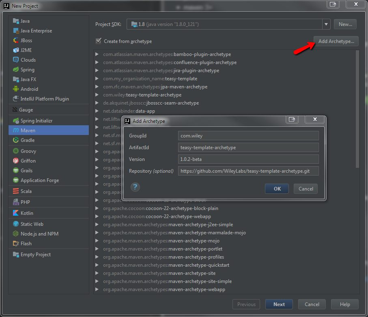368x317 pixels.
Task: Choose Java Enterprise in the sidebar
Action: coord(49,31)
